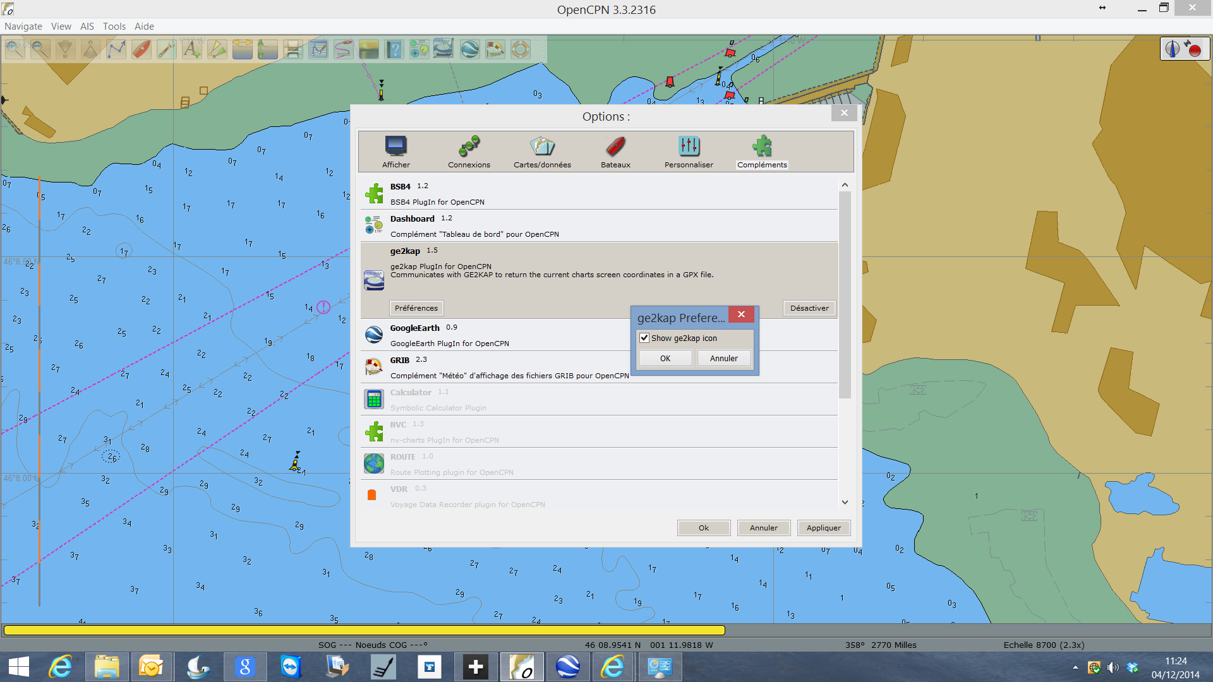Toggle chart text with the 'A' icon
Viewport: 1213px width, 682px height.
(x=192, y=49)
